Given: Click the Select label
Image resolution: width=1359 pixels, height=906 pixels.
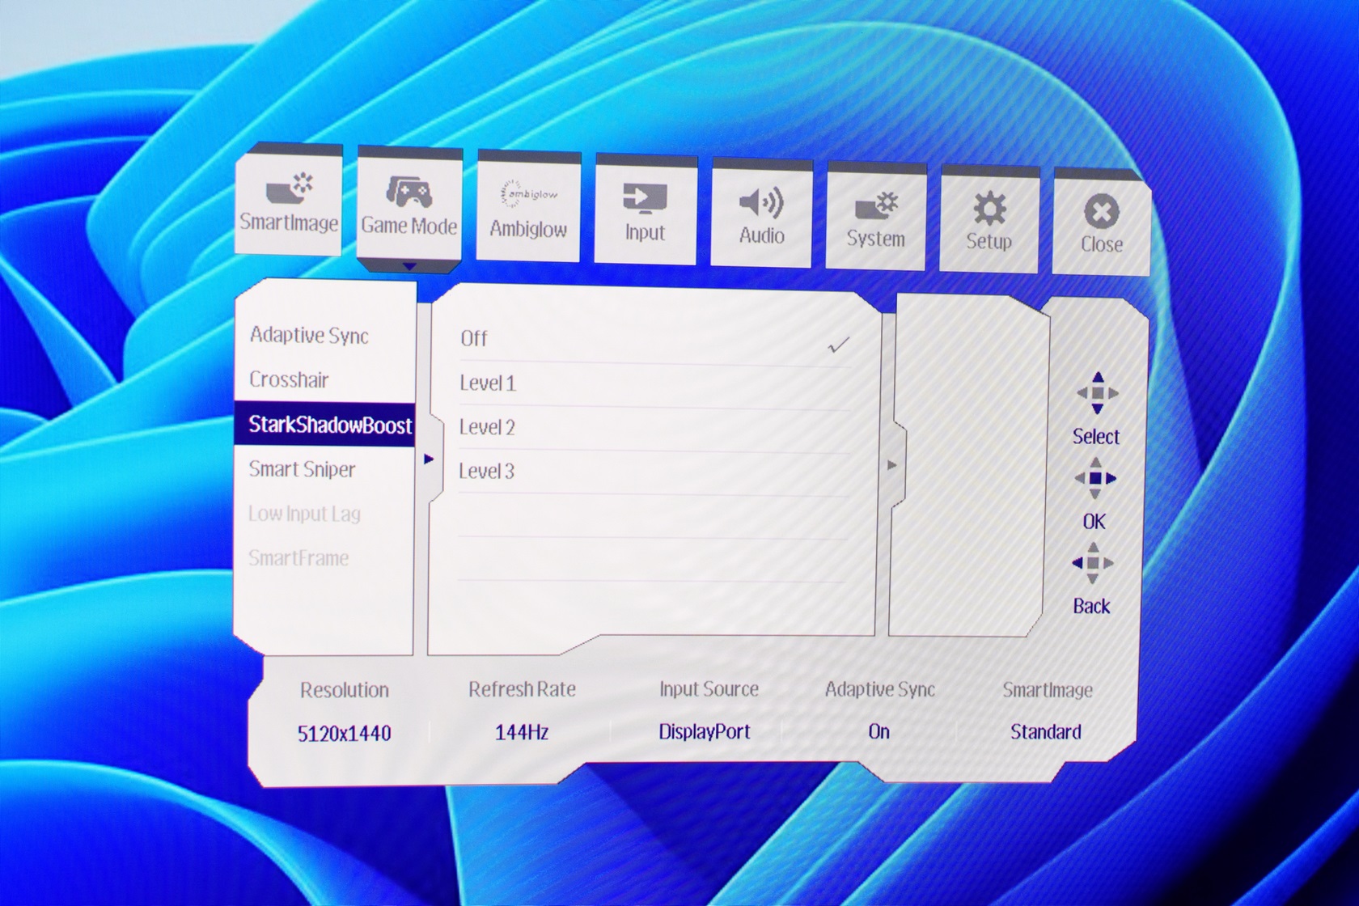Looking at the screenshot, I should pos(1096,437).
